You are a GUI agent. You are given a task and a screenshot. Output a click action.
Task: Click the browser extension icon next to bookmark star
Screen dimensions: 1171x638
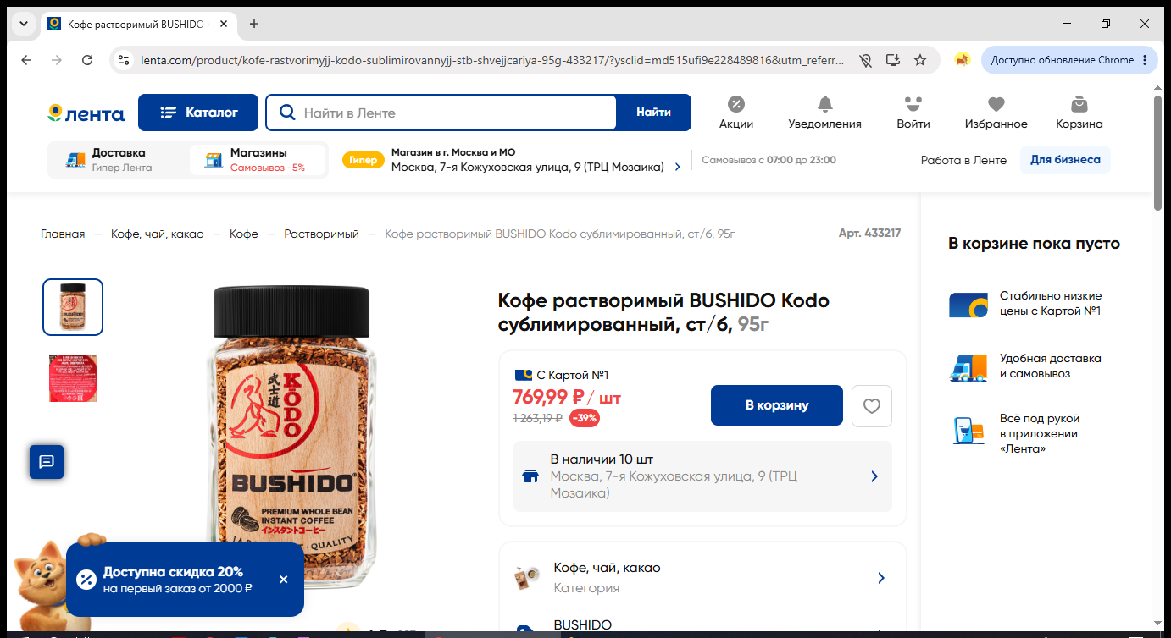962,60
